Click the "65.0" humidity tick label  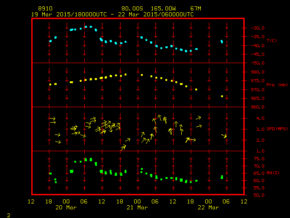(259, 173)
